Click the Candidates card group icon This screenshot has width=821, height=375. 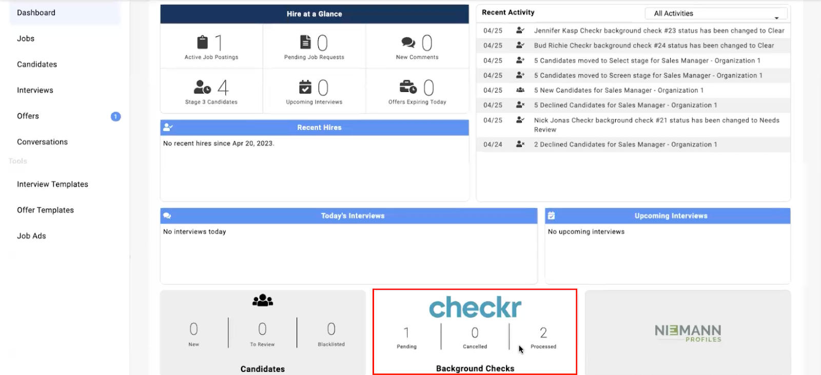coord(263,300)
